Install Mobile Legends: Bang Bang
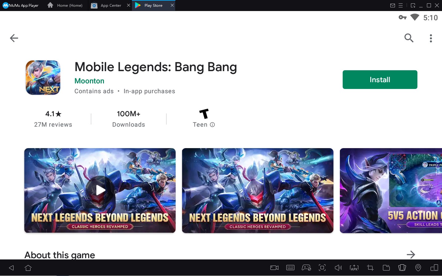Screen dimensions: 442x276 coord(380,80)
